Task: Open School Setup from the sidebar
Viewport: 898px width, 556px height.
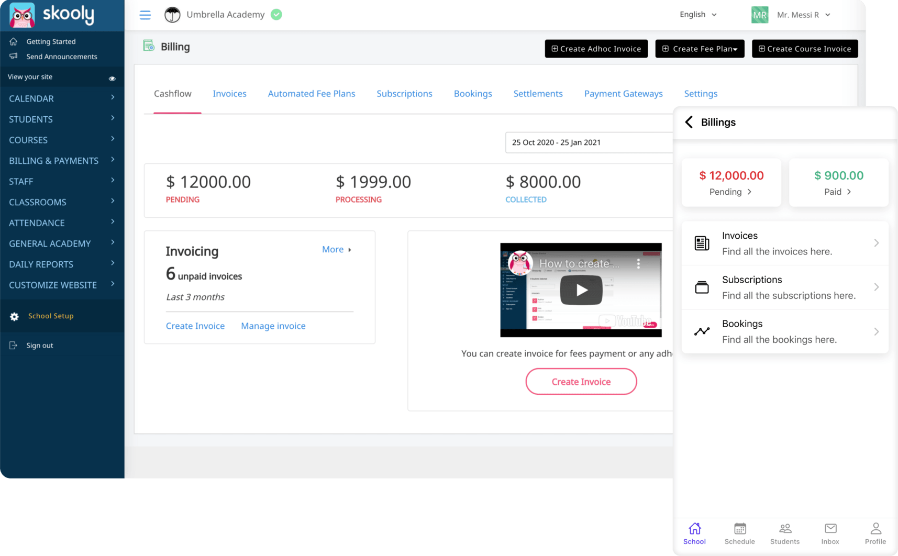Action: coord(50,316)
